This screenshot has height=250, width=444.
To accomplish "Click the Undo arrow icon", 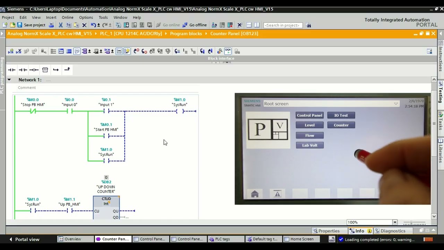I will pyautogui.click(x=93, y=25).
